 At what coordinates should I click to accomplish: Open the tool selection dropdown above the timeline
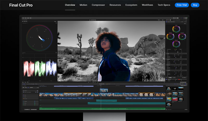click(x=36, y=84)
